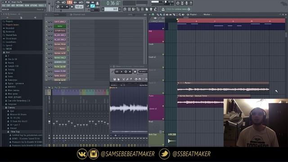Screen dimensions: 288x162
Task: Open the OPTIONS menu
Action: pos(34,5)
